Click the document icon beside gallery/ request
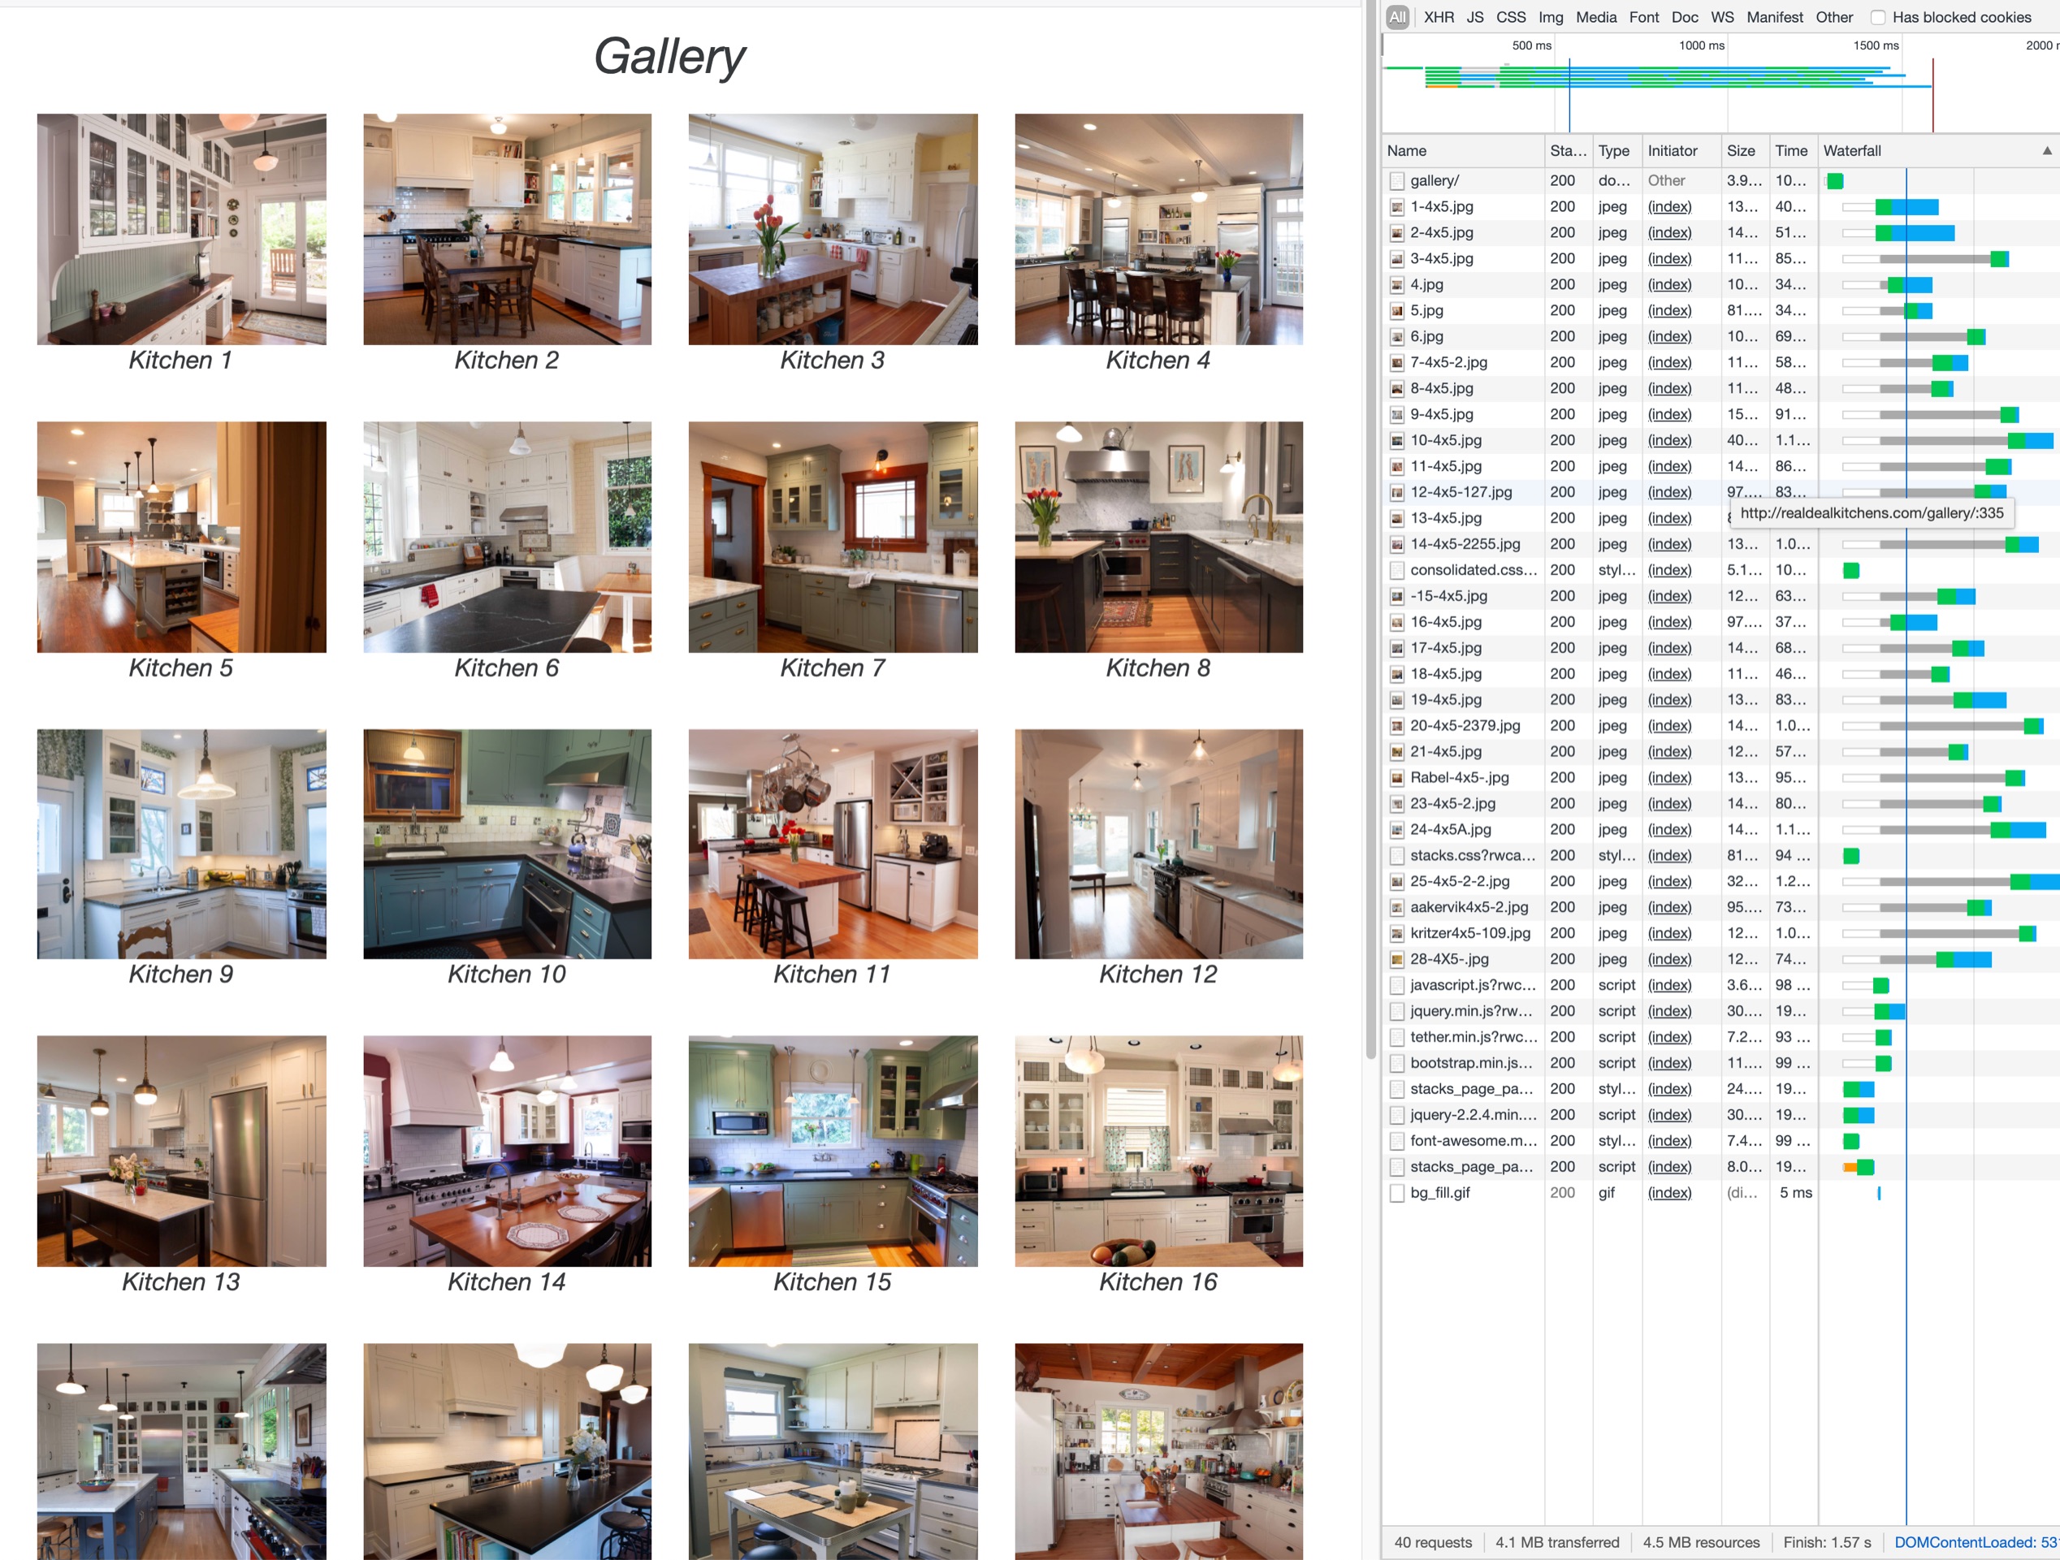Viewport: 2060px width, 1560px height. coord(1396,180)
